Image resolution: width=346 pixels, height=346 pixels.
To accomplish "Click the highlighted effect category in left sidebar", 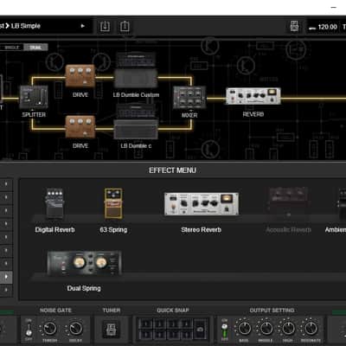I will tap(6, 277).
